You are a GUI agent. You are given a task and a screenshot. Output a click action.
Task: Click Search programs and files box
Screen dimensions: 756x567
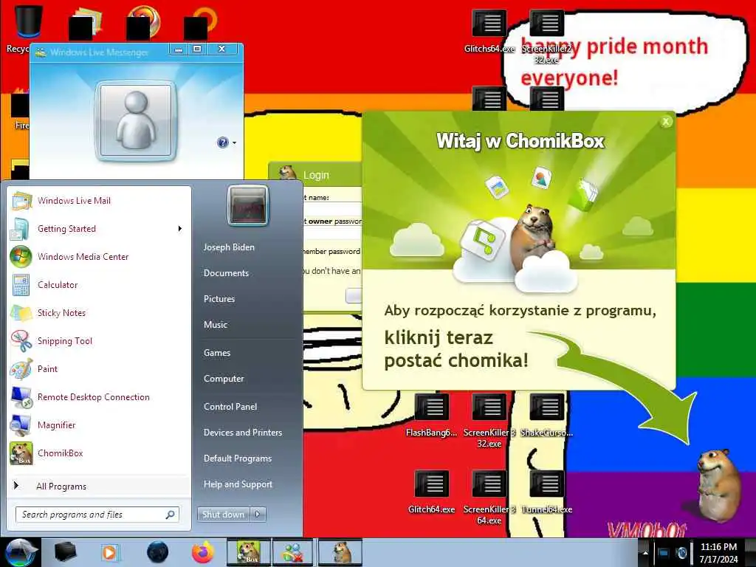pos(97,515)
